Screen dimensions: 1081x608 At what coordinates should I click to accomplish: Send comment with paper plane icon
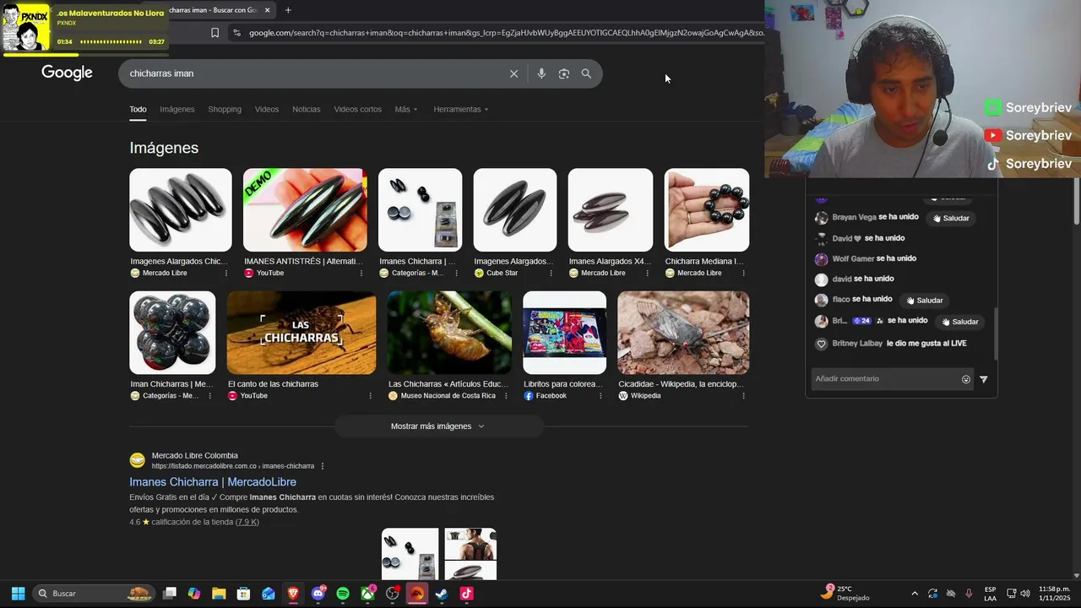tap(984, 379)
